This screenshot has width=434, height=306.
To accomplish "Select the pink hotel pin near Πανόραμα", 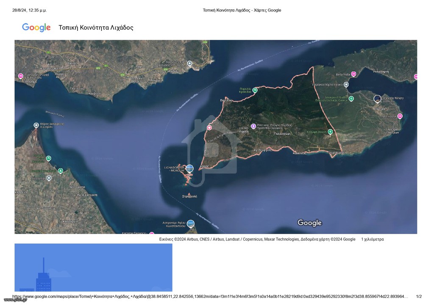I will pyautogui.click(x=20, y=76).
